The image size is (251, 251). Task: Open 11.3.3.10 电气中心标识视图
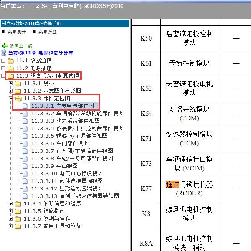click(67, 173)
